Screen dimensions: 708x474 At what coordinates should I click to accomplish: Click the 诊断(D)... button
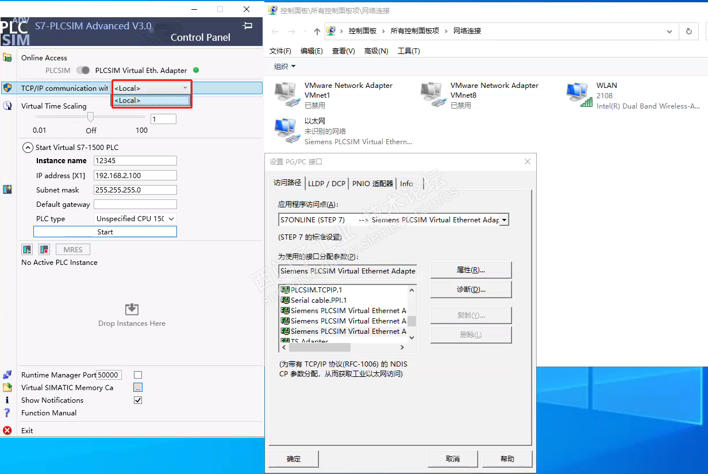[471, 290]
